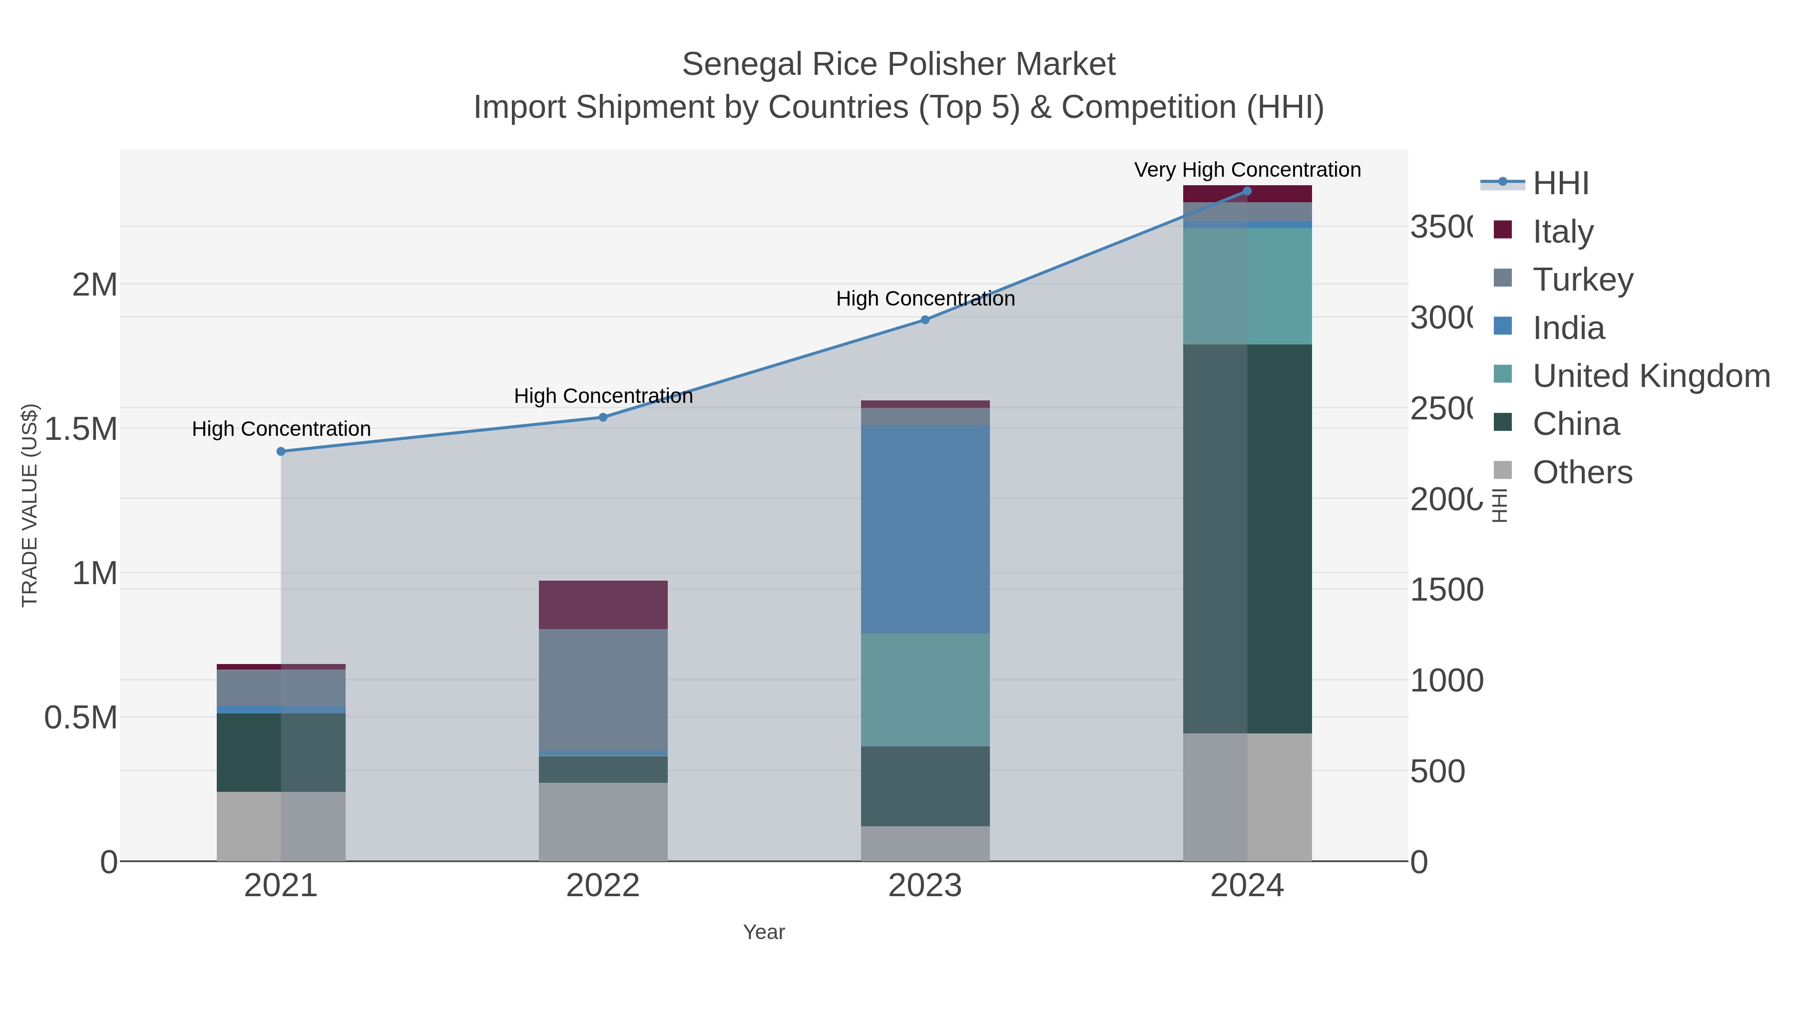
Task: Click the vertical HHI right-axis title
Action: (x=1499, y=505)
